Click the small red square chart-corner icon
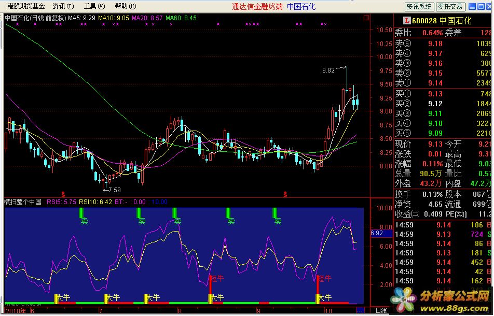The width and height of the screenshot is (494, 316). point(366,18)
